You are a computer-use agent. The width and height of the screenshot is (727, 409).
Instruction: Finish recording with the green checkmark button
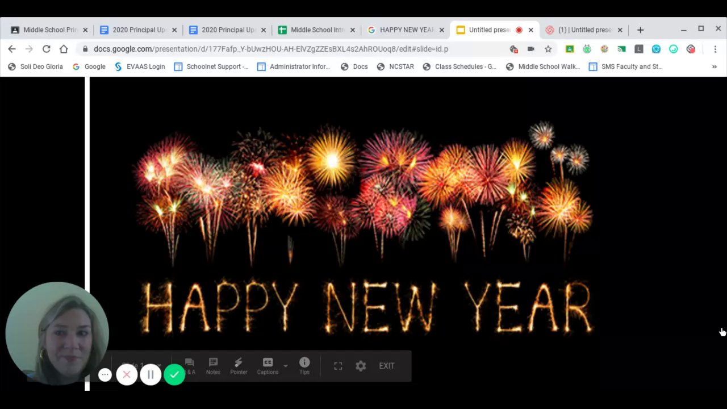pos(174,375)
